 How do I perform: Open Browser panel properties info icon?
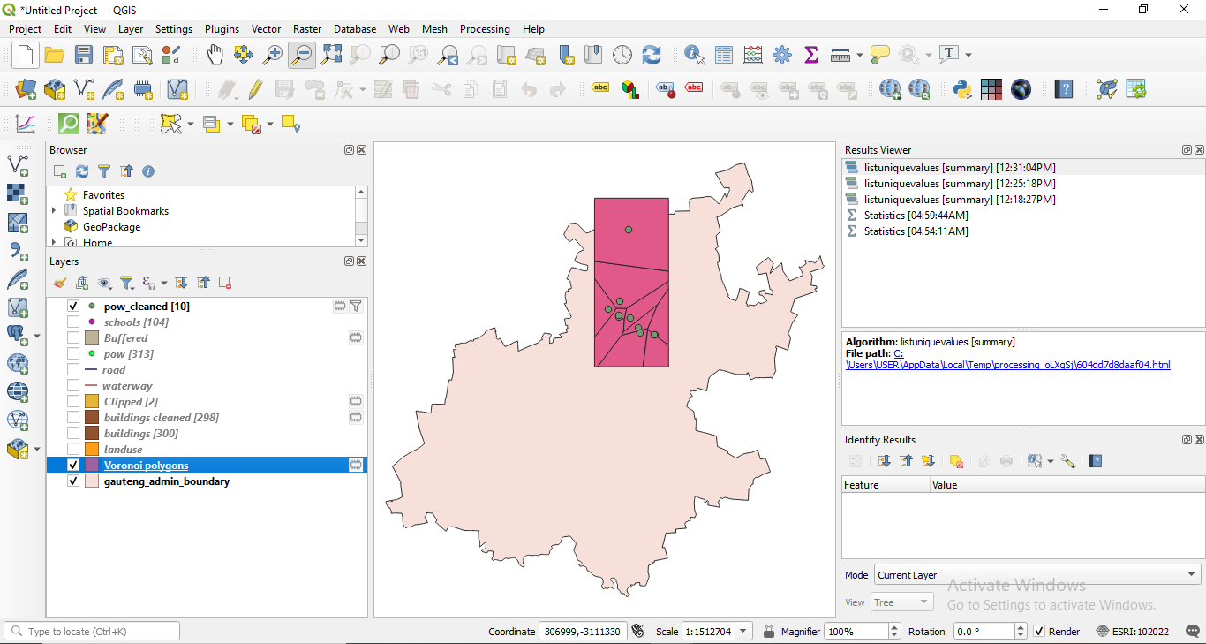[148, 171]
